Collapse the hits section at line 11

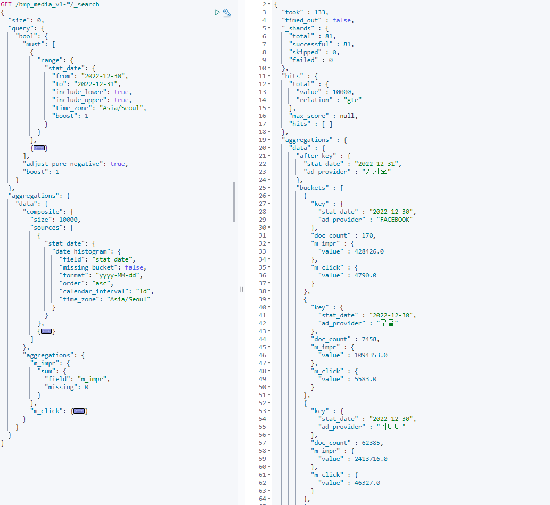[269, 76]
